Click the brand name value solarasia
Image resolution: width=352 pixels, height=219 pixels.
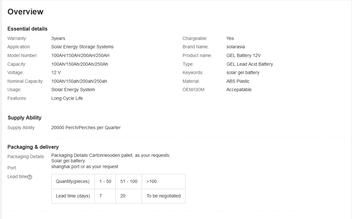click(236, 47)
